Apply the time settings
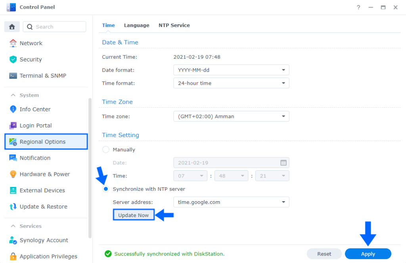The width and height of the screenshot is (406, 263). tap(368, 254)
